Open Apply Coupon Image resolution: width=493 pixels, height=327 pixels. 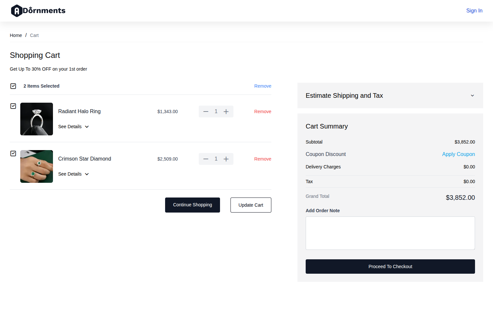pos(458,154)
